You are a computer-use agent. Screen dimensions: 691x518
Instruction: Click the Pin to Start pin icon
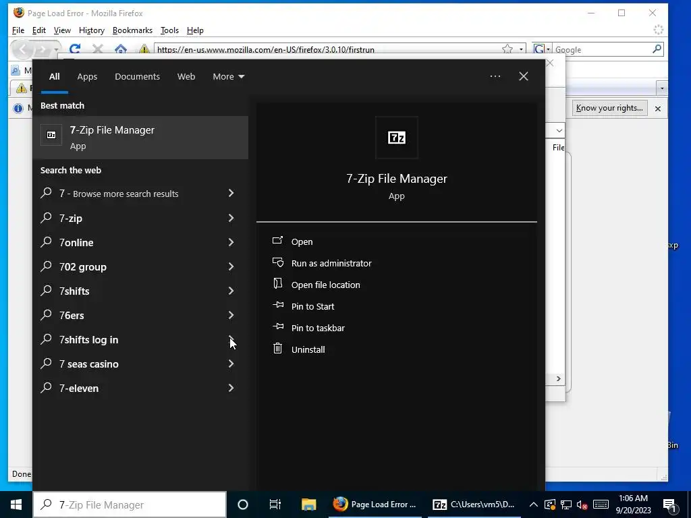click(277, 306)
